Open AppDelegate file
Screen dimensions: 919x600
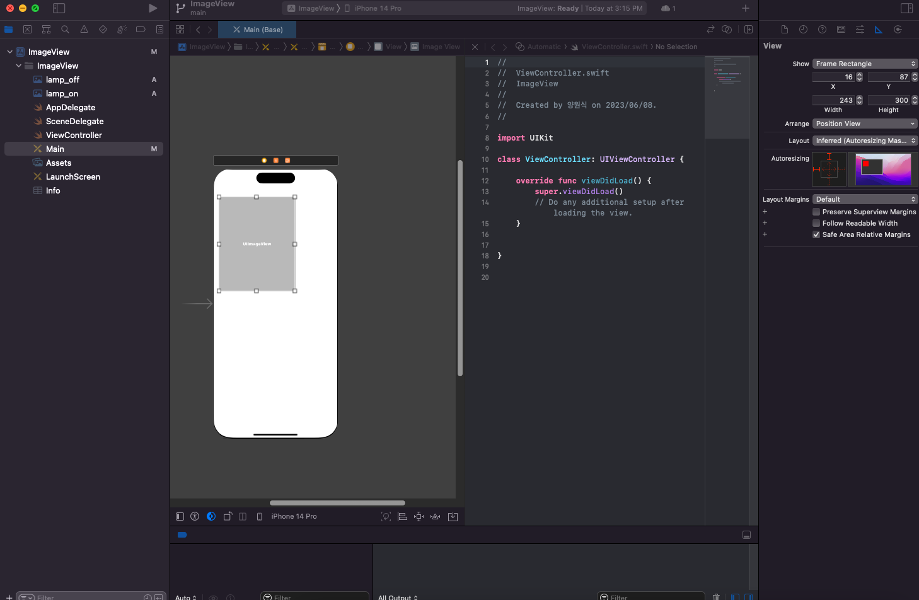[71, 107]
